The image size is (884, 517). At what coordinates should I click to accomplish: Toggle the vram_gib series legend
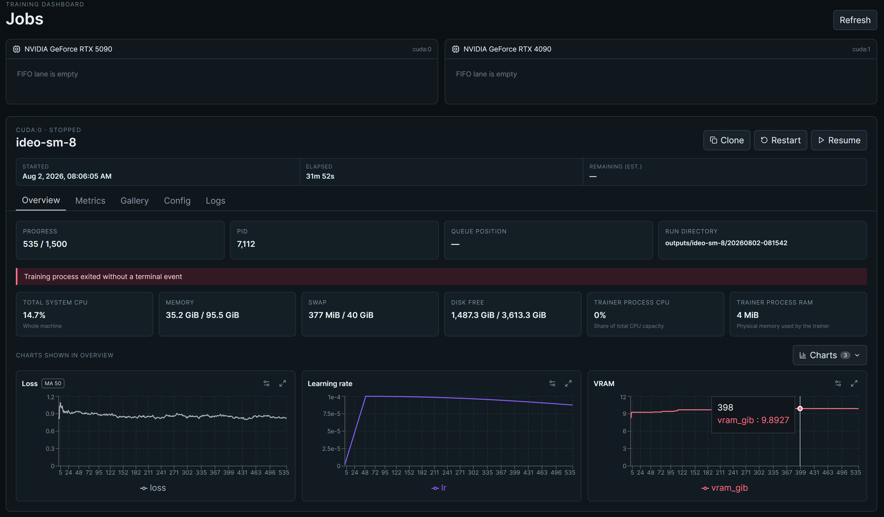coord(724,488)
